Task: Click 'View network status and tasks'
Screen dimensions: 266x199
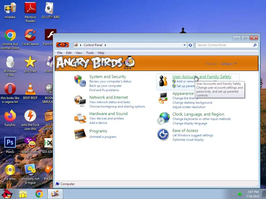Action: [x=110, y=102]
